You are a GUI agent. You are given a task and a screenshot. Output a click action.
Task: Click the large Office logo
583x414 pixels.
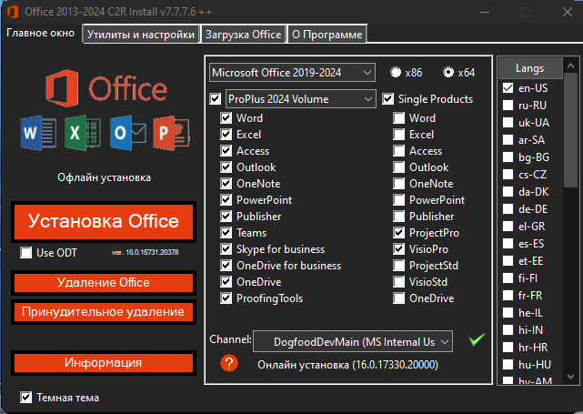(106, 88)
